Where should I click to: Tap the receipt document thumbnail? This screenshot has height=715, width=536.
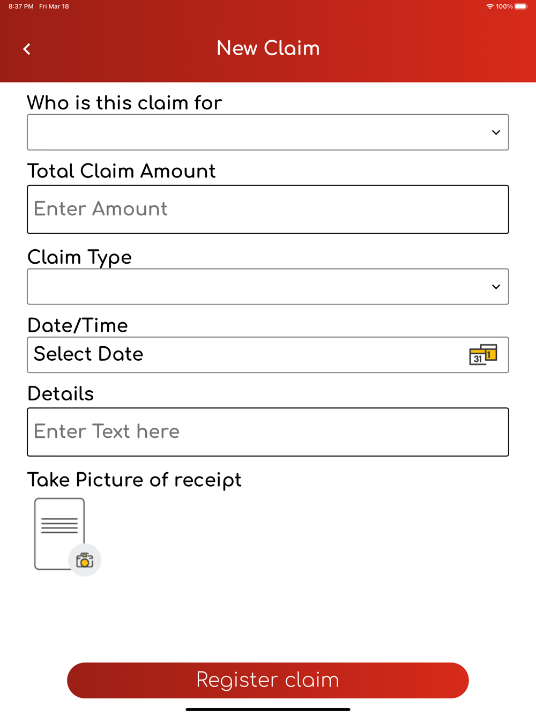[59, 533]
